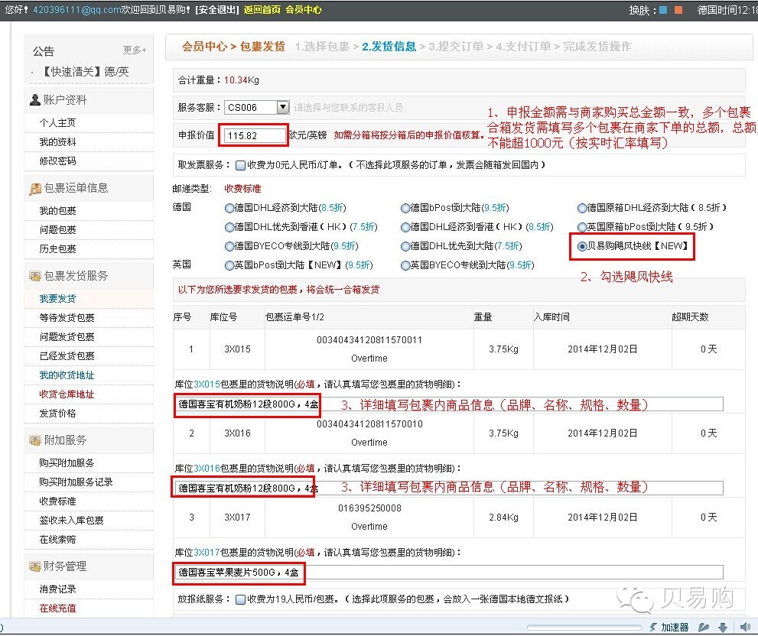
Task: Click the pen icon in browser status bar
Action: [x=704, y=628]
